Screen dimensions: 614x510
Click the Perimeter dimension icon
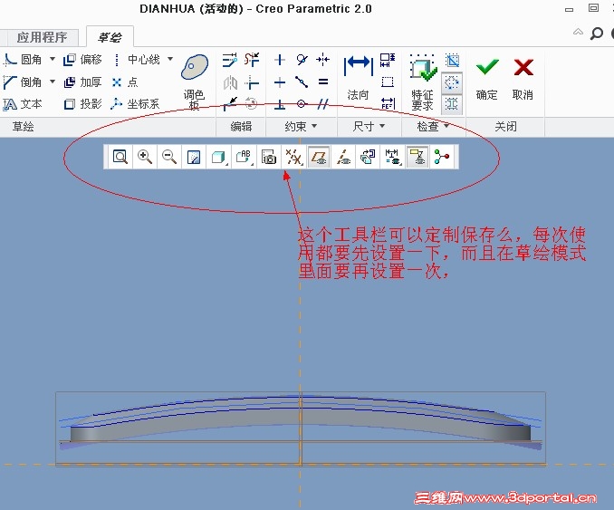pos(388,60)
